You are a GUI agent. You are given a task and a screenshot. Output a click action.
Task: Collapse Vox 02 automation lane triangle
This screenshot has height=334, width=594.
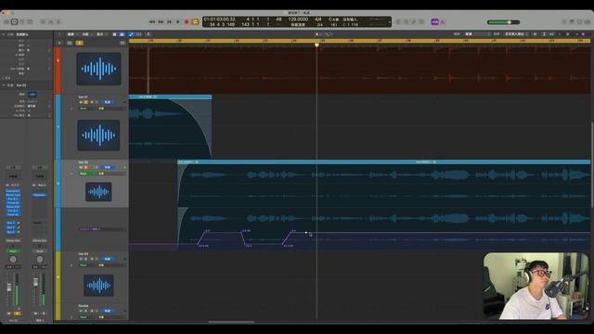click(71, 173)
